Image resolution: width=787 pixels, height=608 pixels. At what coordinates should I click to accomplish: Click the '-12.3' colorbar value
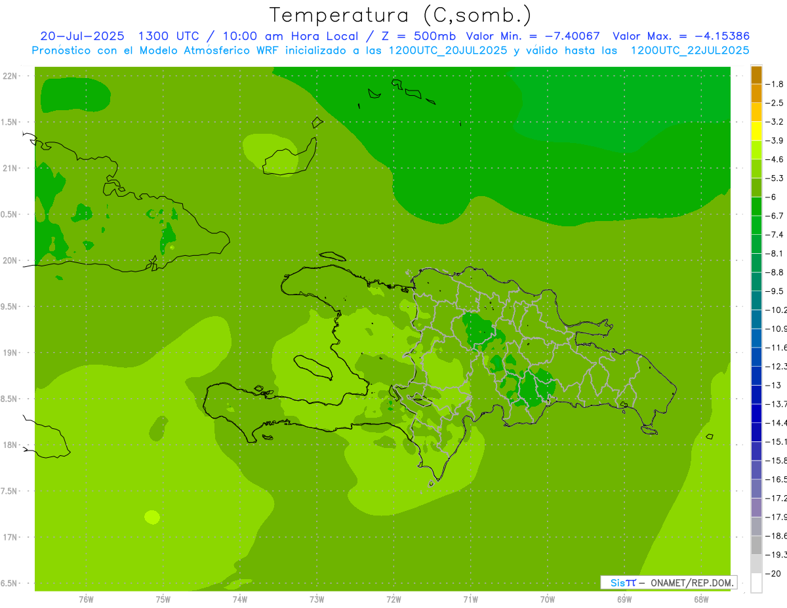776,366
